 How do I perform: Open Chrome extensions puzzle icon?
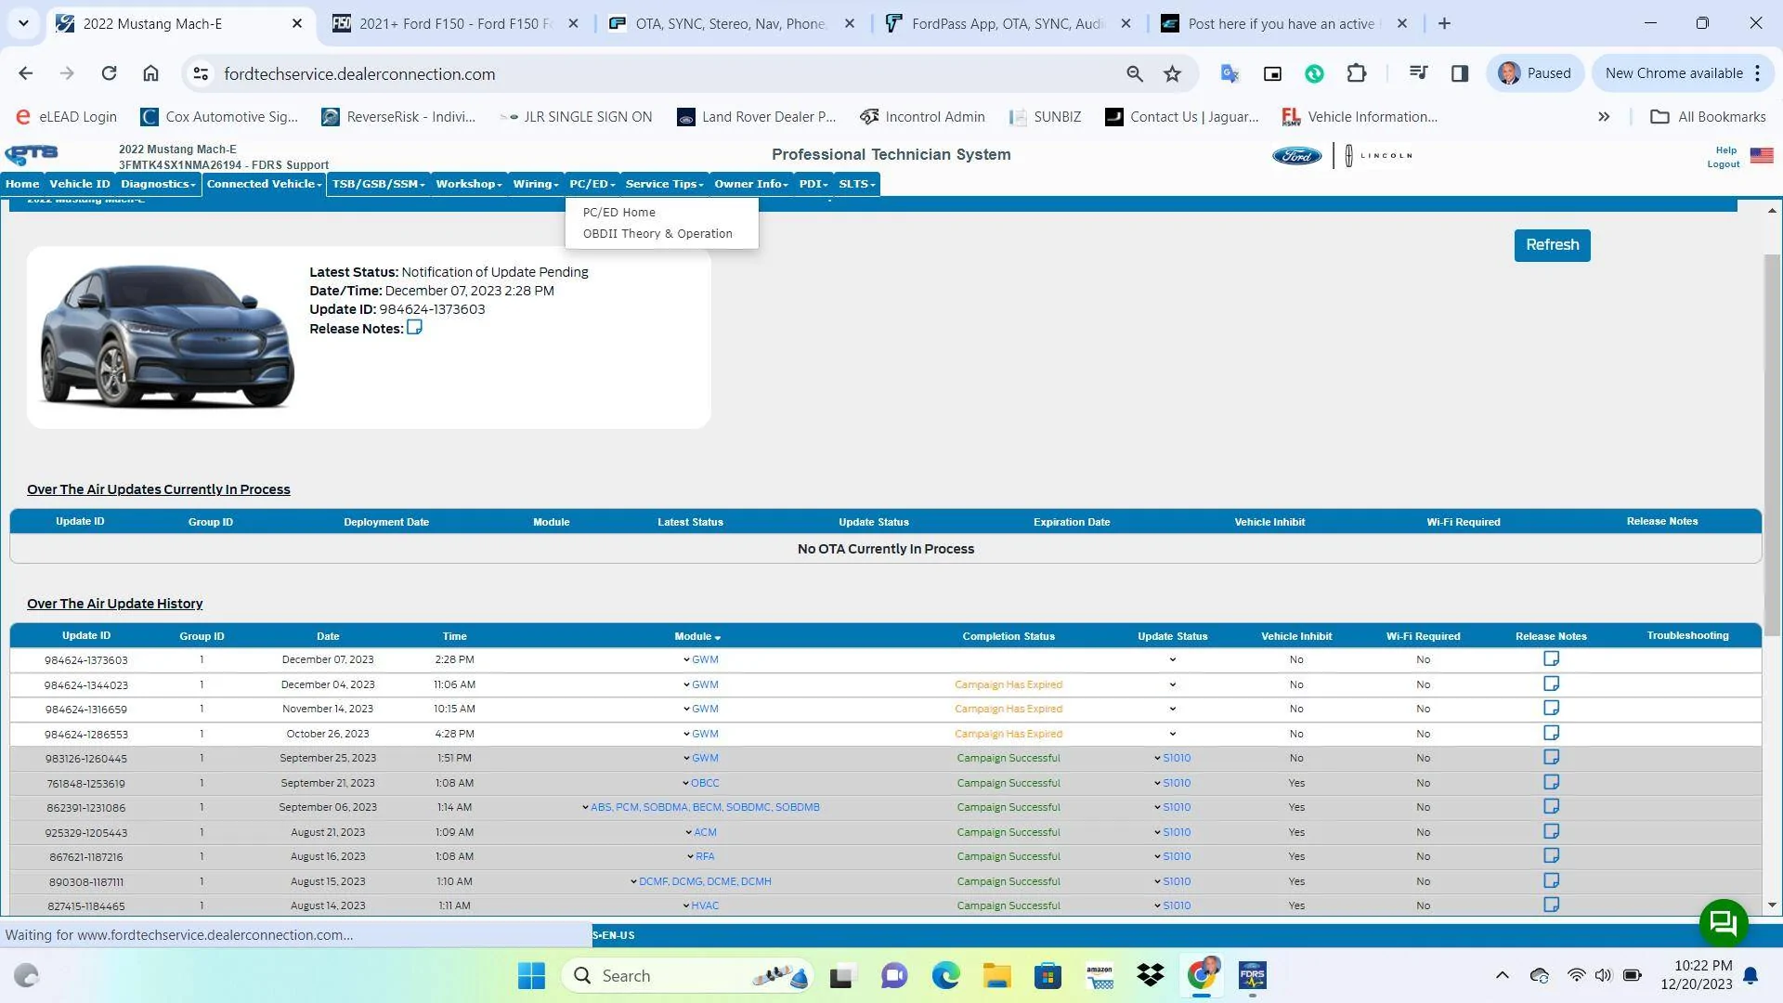pyautogui.click(x=1357, y=73)
